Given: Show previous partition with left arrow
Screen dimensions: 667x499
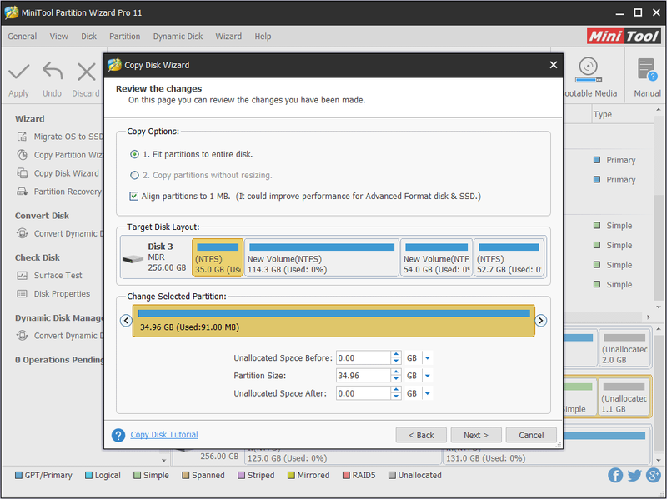Looking at the screenshot, I should click(x=126, y=321).
